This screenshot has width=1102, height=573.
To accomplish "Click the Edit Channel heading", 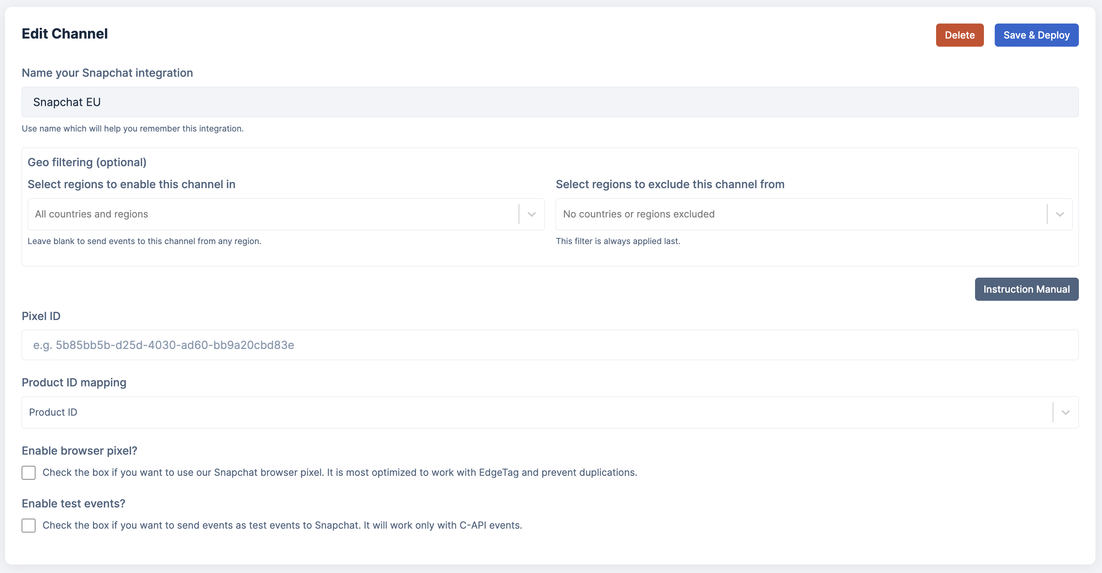I will pos(64,34).
